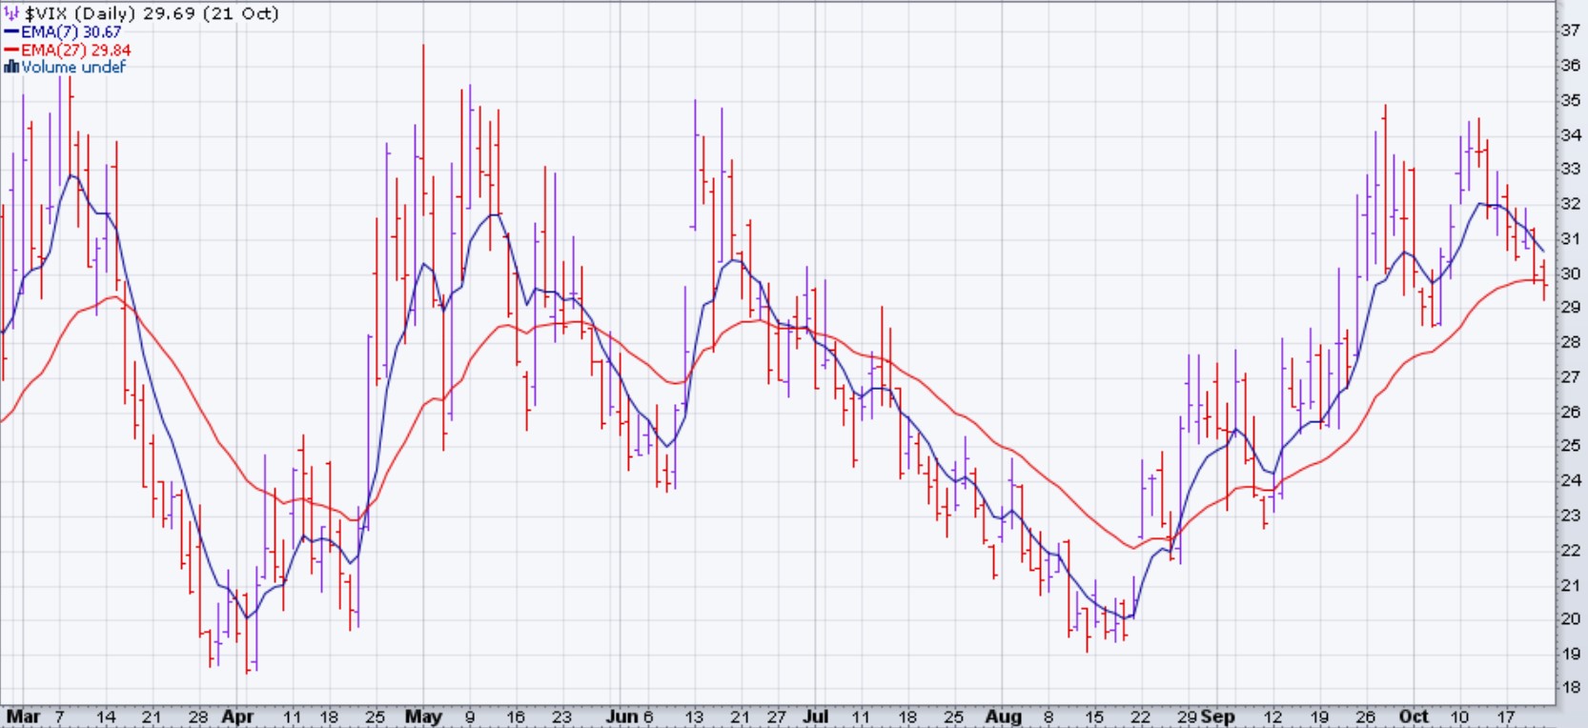Click the 37 value on the price axis
Viewport: 1588px width, 728px height.
click(x=1570, y=30)
